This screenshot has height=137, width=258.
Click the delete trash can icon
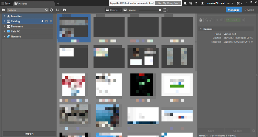201,20
